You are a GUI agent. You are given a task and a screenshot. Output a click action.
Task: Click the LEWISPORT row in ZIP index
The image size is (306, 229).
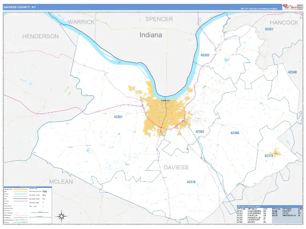tap(251, 220)
